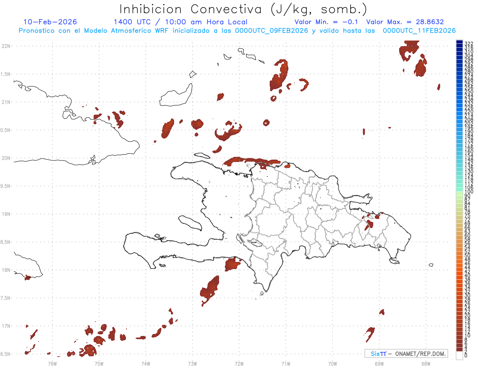Click the 74W longitude label

click(x=146, y=363)
